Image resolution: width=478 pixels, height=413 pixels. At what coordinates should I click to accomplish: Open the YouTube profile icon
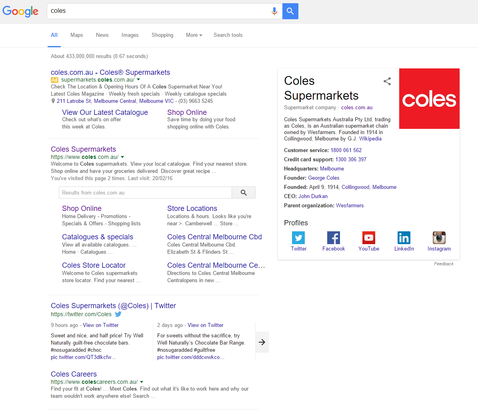[369, 238]
